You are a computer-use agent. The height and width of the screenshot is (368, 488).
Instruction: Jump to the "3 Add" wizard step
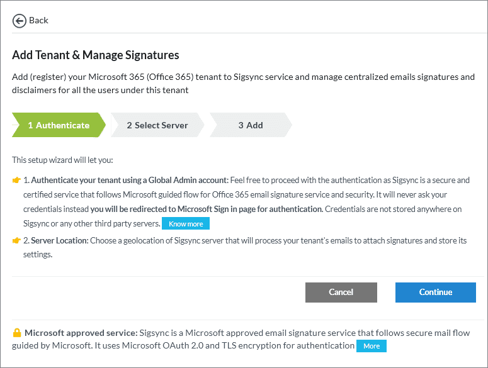(251, 125)
